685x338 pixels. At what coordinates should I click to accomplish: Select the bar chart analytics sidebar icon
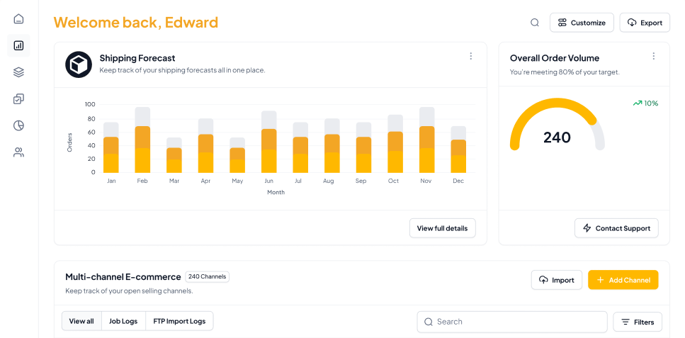coord(18,45)
